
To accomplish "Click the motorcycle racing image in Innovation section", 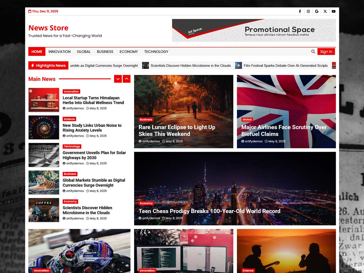I will 79,251.
